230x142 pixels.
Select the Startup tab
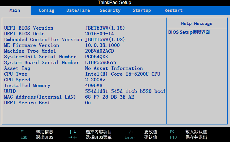tap(142, 10)
